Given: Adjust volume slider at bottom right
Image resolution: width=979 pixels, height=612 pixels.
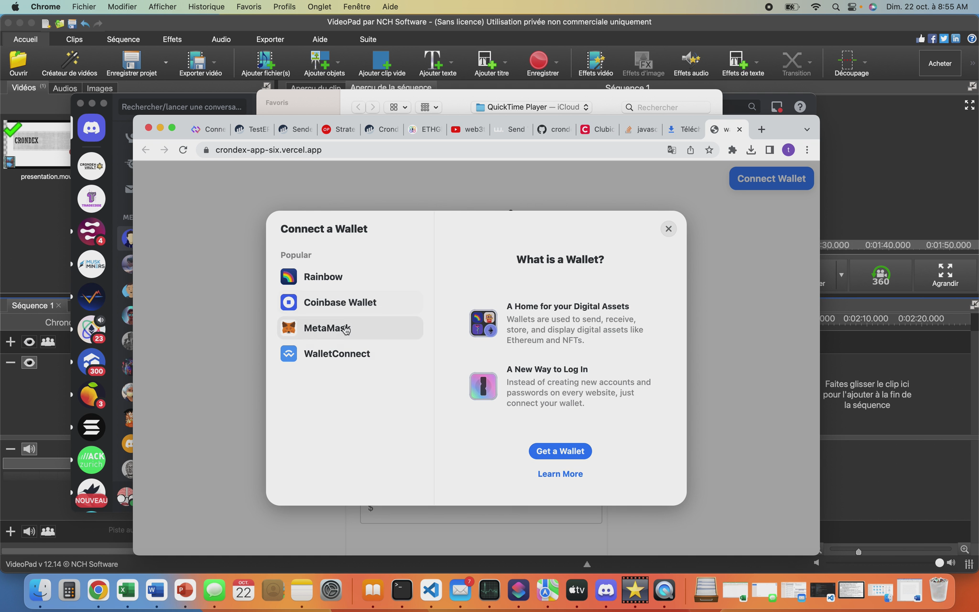Looking at the screenshot, I should tap(939, 563).
